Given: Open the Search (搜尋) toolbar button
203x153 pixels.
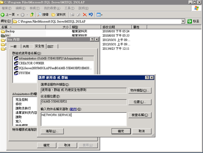Looking at the screenshot, I should coord(43,15).
